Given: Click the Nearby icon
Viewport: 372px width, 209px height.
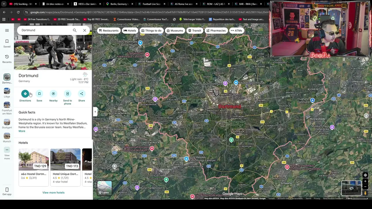Looking at the screenshot, I should (53, 94).
